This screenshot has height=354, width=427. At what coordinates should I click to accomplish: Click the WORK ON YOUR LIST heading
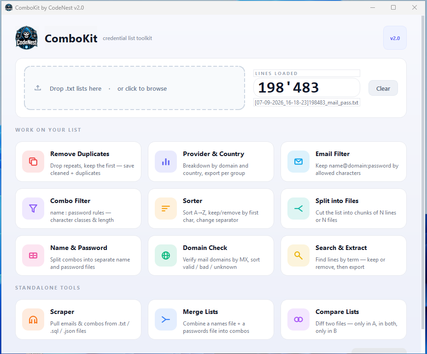click(48, 130)
